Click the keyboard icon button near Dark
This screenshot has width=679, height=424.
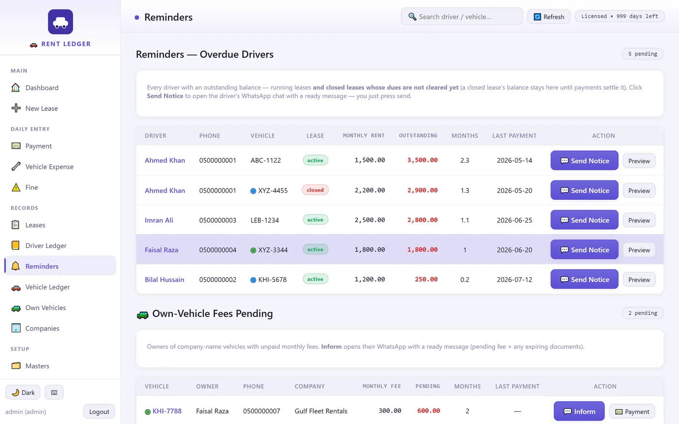[x=54, y=393]
